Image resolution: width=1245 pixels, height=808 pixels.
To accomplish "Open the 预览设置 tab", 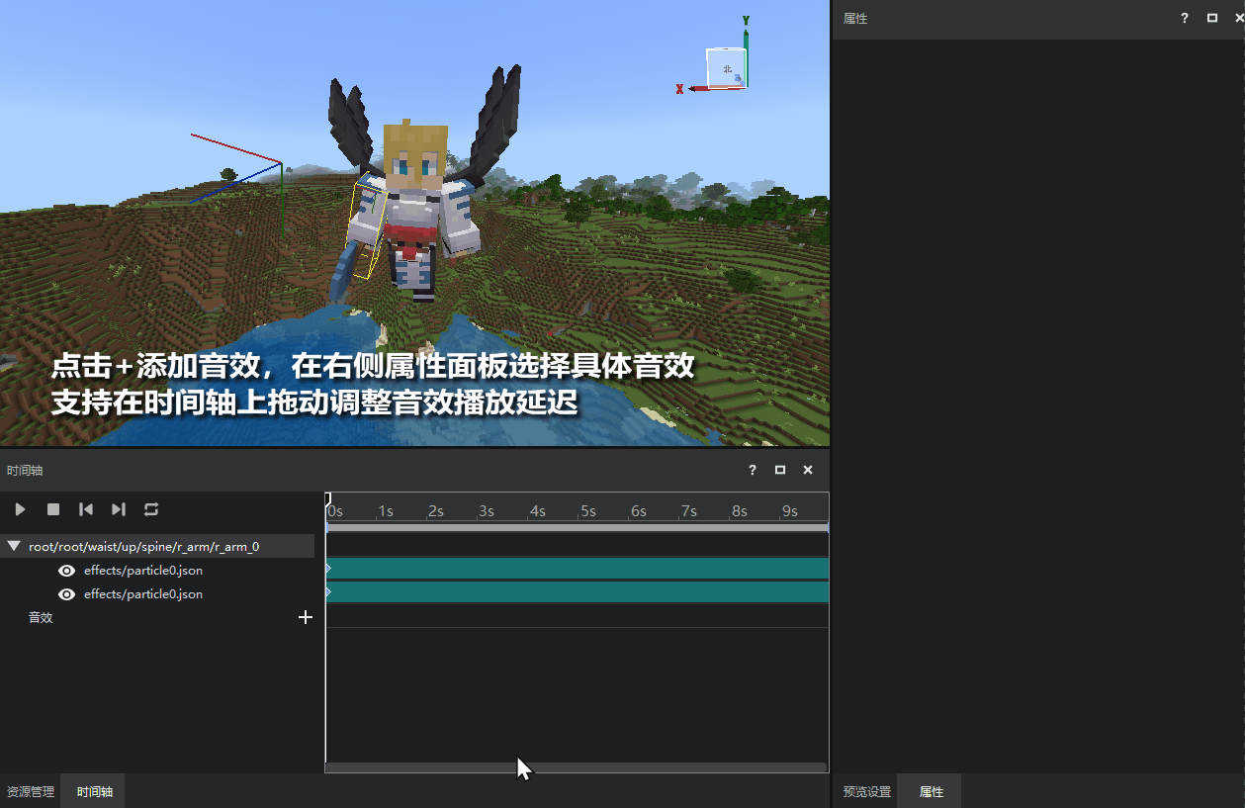I will [x=866, y=792].
